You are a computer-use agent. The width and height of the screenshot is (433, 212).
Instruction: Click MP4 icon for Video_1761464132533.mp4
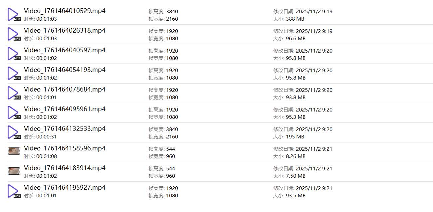14,132
